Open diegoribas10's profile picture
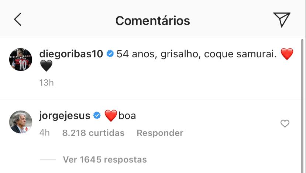The height and width of the screenshot is (173, 306). [21, 59]
